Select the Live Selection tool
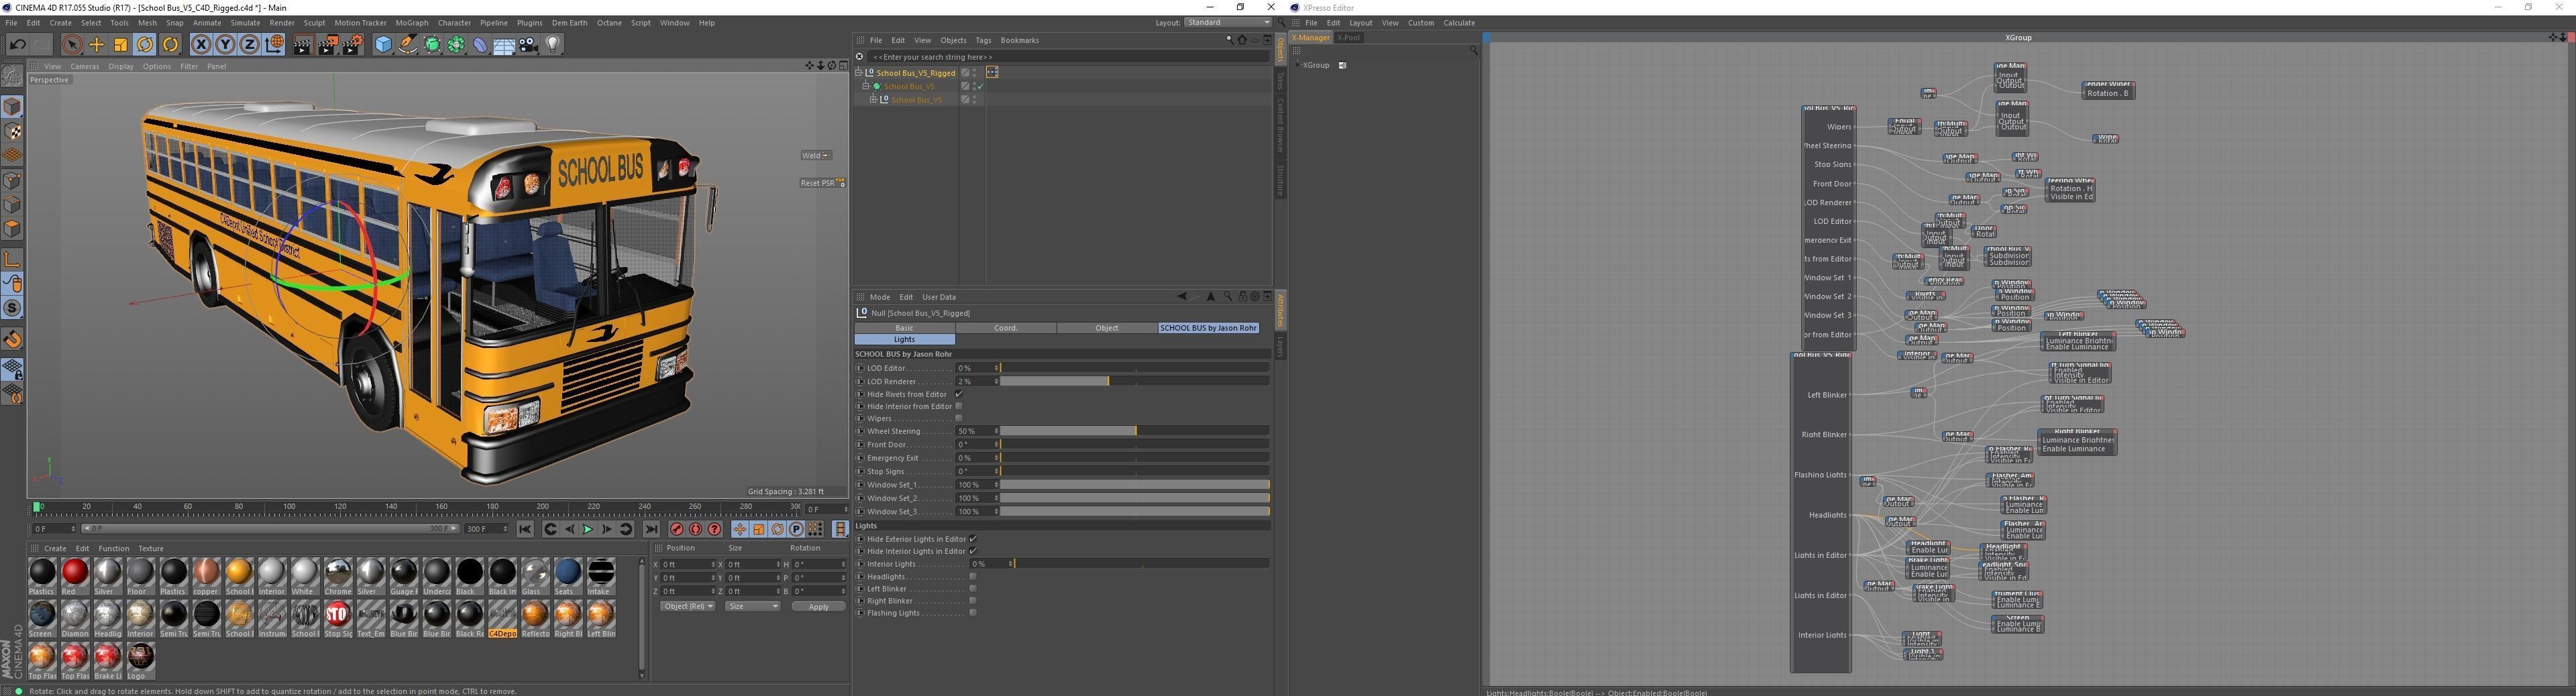Screen dimensions: 2576x696 pyautogui.click(x=71, y=44)
